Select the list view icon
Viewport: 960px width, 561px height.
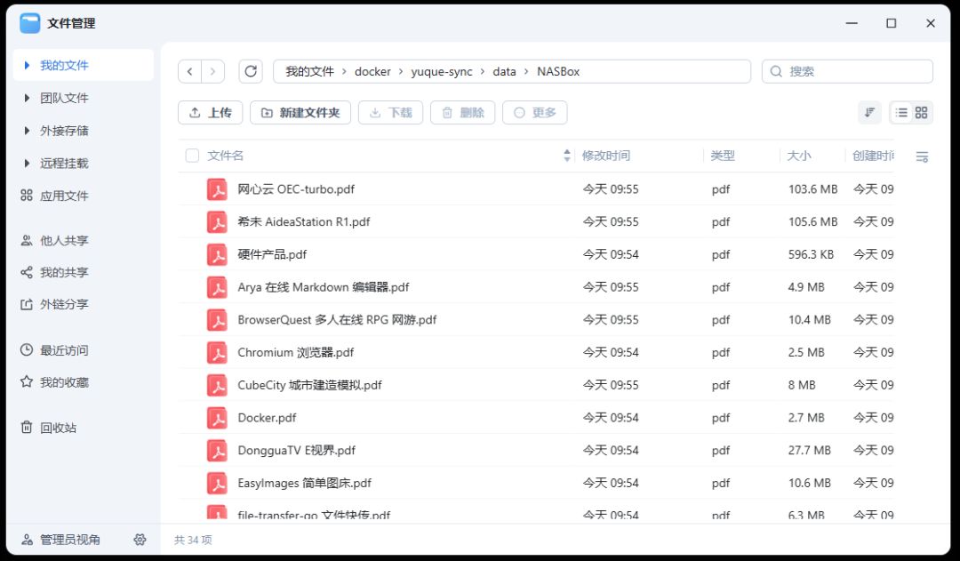pos(901,113)
